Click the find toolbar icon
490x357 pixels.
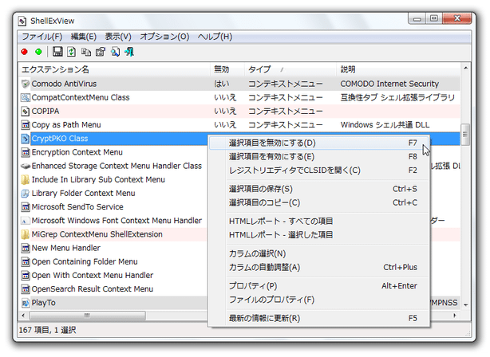(x=115, y=52)
